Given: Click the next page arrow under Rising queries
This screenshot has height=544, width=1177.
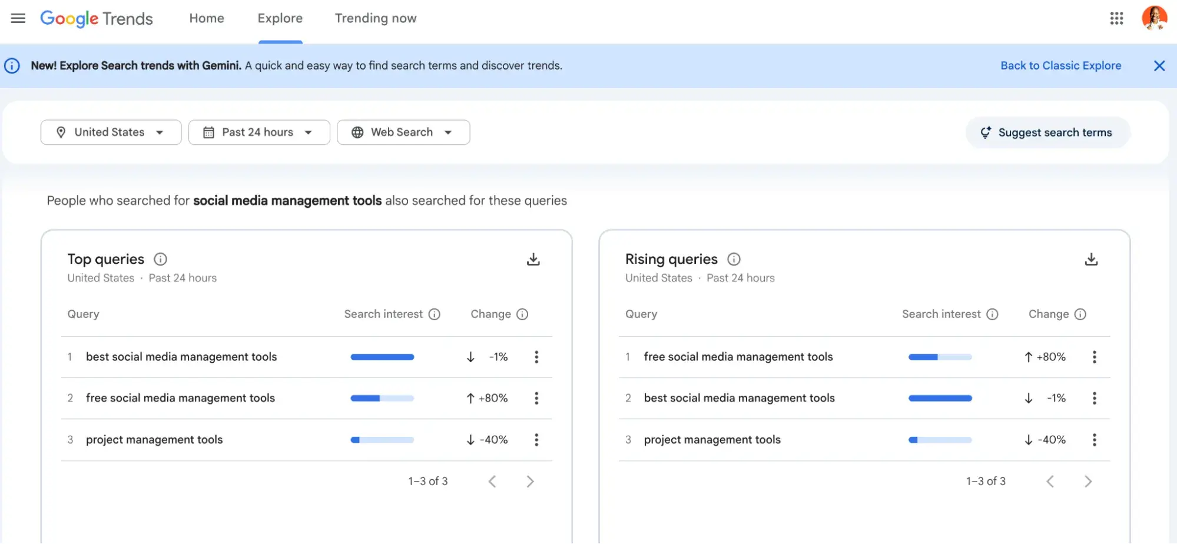Looking at the screenshot, I should [1087, 481].
